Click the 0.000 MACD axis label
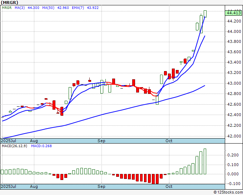Screen dimensions: 243x195 (x=233, y=174)
